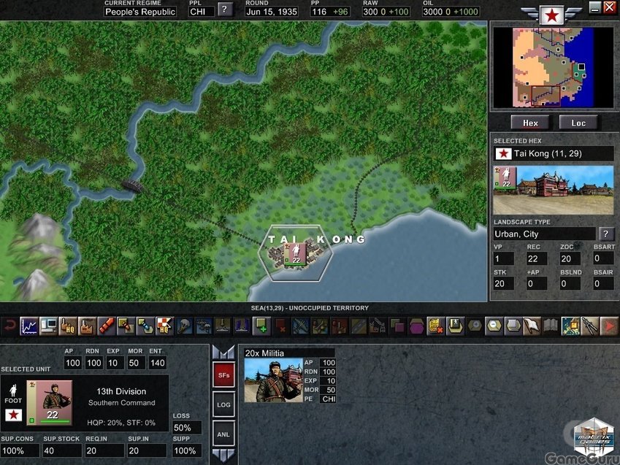Click the zoom in hex icon
Viewport: 620px width, 465px height.
click(x=475, y=326)
